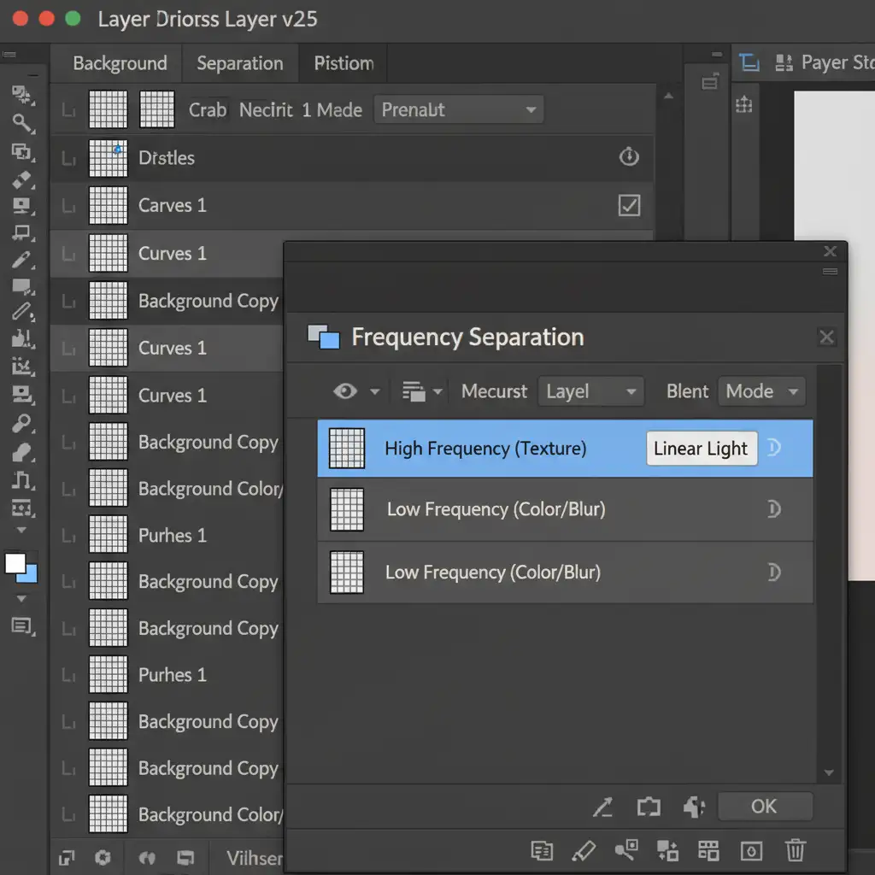Click the Linear Light button

701,449
